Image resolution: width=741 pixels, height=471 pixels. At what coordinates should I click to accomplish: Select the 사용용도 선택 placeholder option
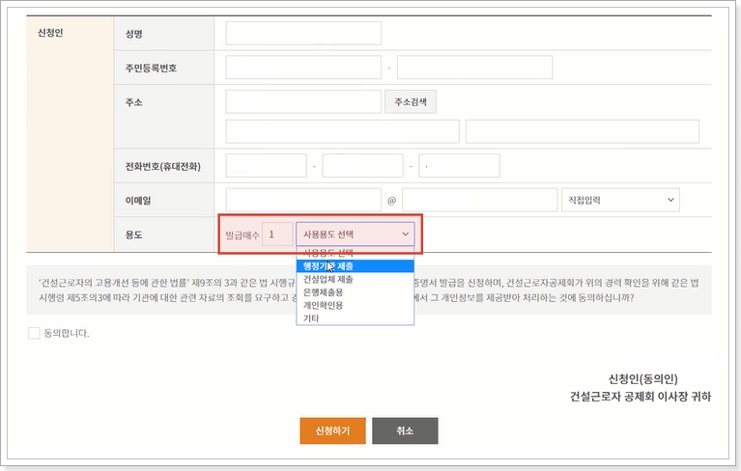pos(356,253)
